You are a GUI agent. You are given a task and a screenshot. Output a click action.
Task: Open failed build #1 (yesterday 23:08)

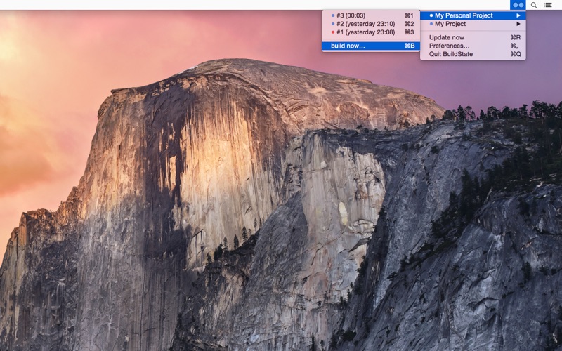[365, 32]
